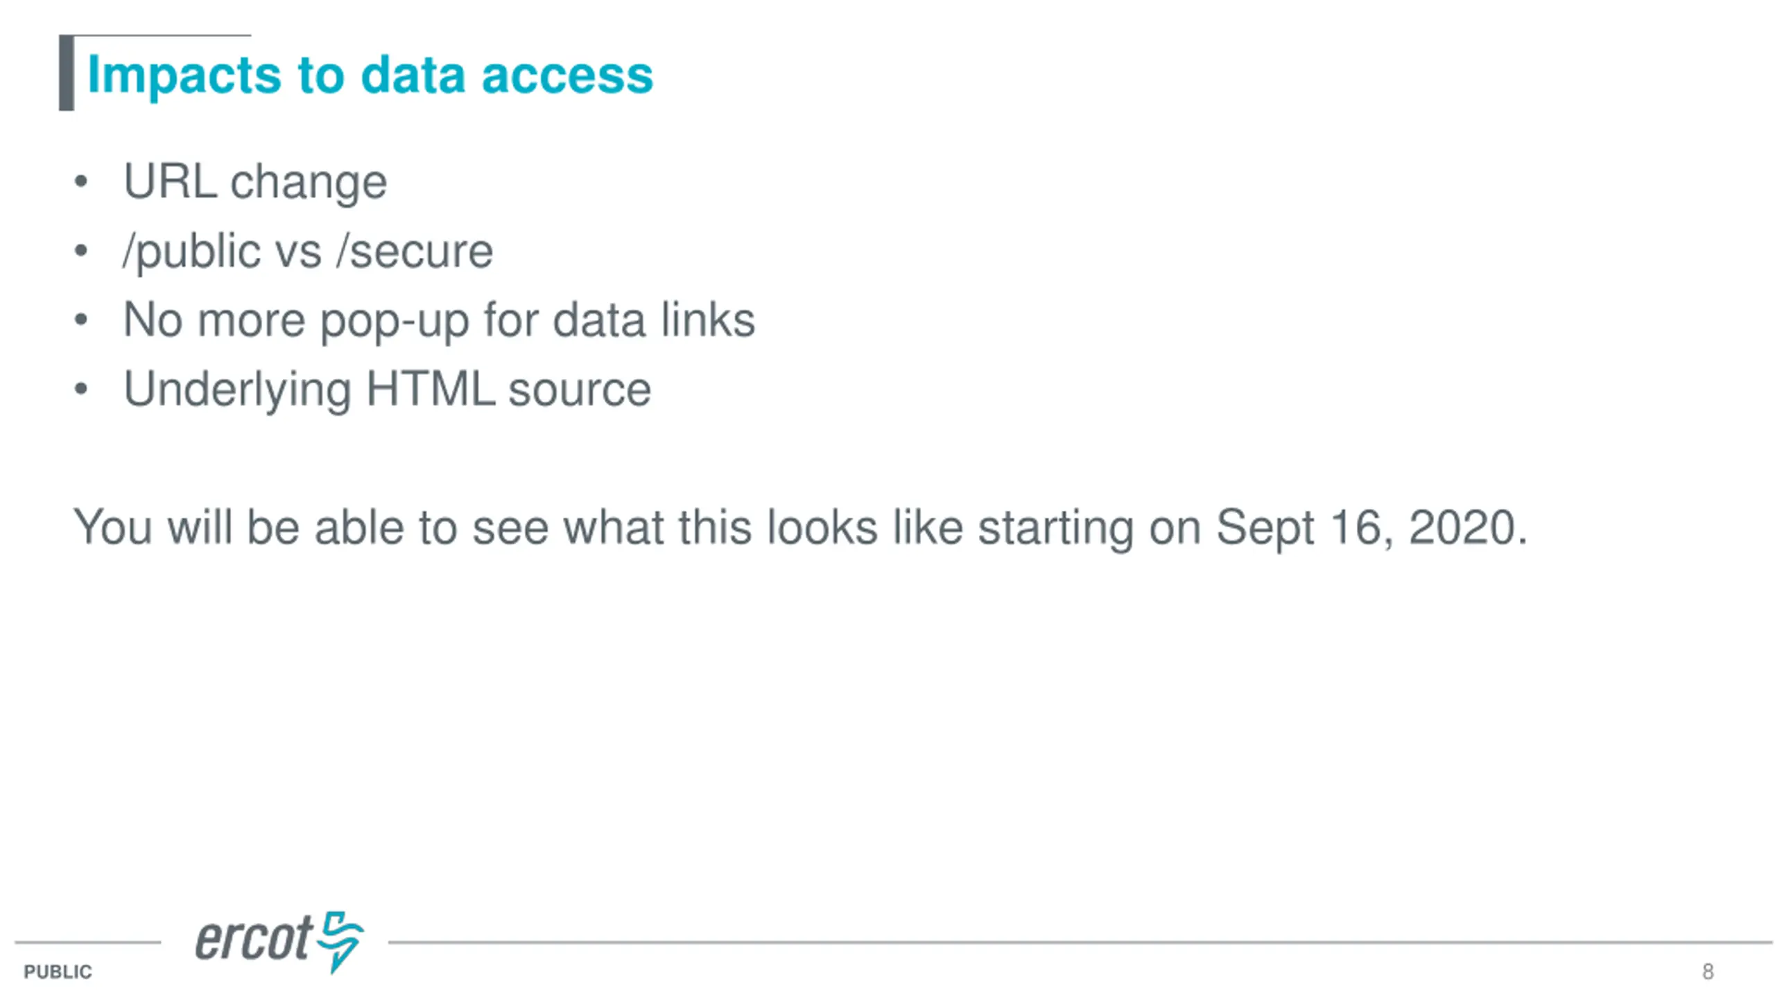Click the word HTML in the last bullet
Viewport: 1775px width, 998px height.
coord(430,389)
